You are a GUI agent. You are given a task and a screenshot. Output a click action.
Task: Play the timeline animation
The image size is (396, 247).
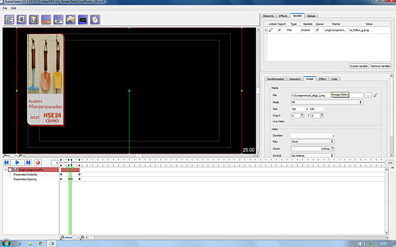tap(17, 163)
